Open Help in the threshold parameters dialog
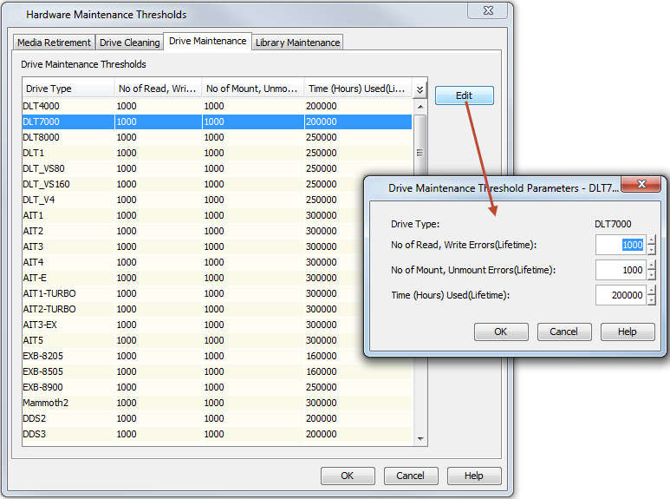 [628, 332]
